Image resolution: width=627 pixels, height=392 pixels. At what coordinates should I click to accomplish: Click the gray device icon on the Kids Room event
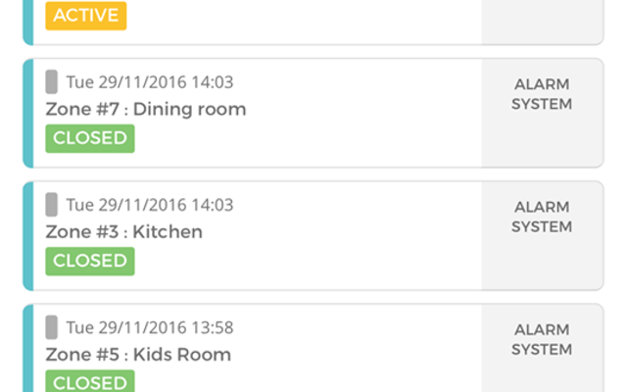point(51,327)
